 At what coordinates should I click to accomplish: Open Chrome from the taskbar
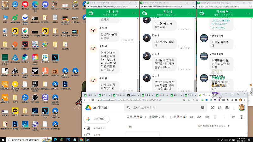click(81, 139)
